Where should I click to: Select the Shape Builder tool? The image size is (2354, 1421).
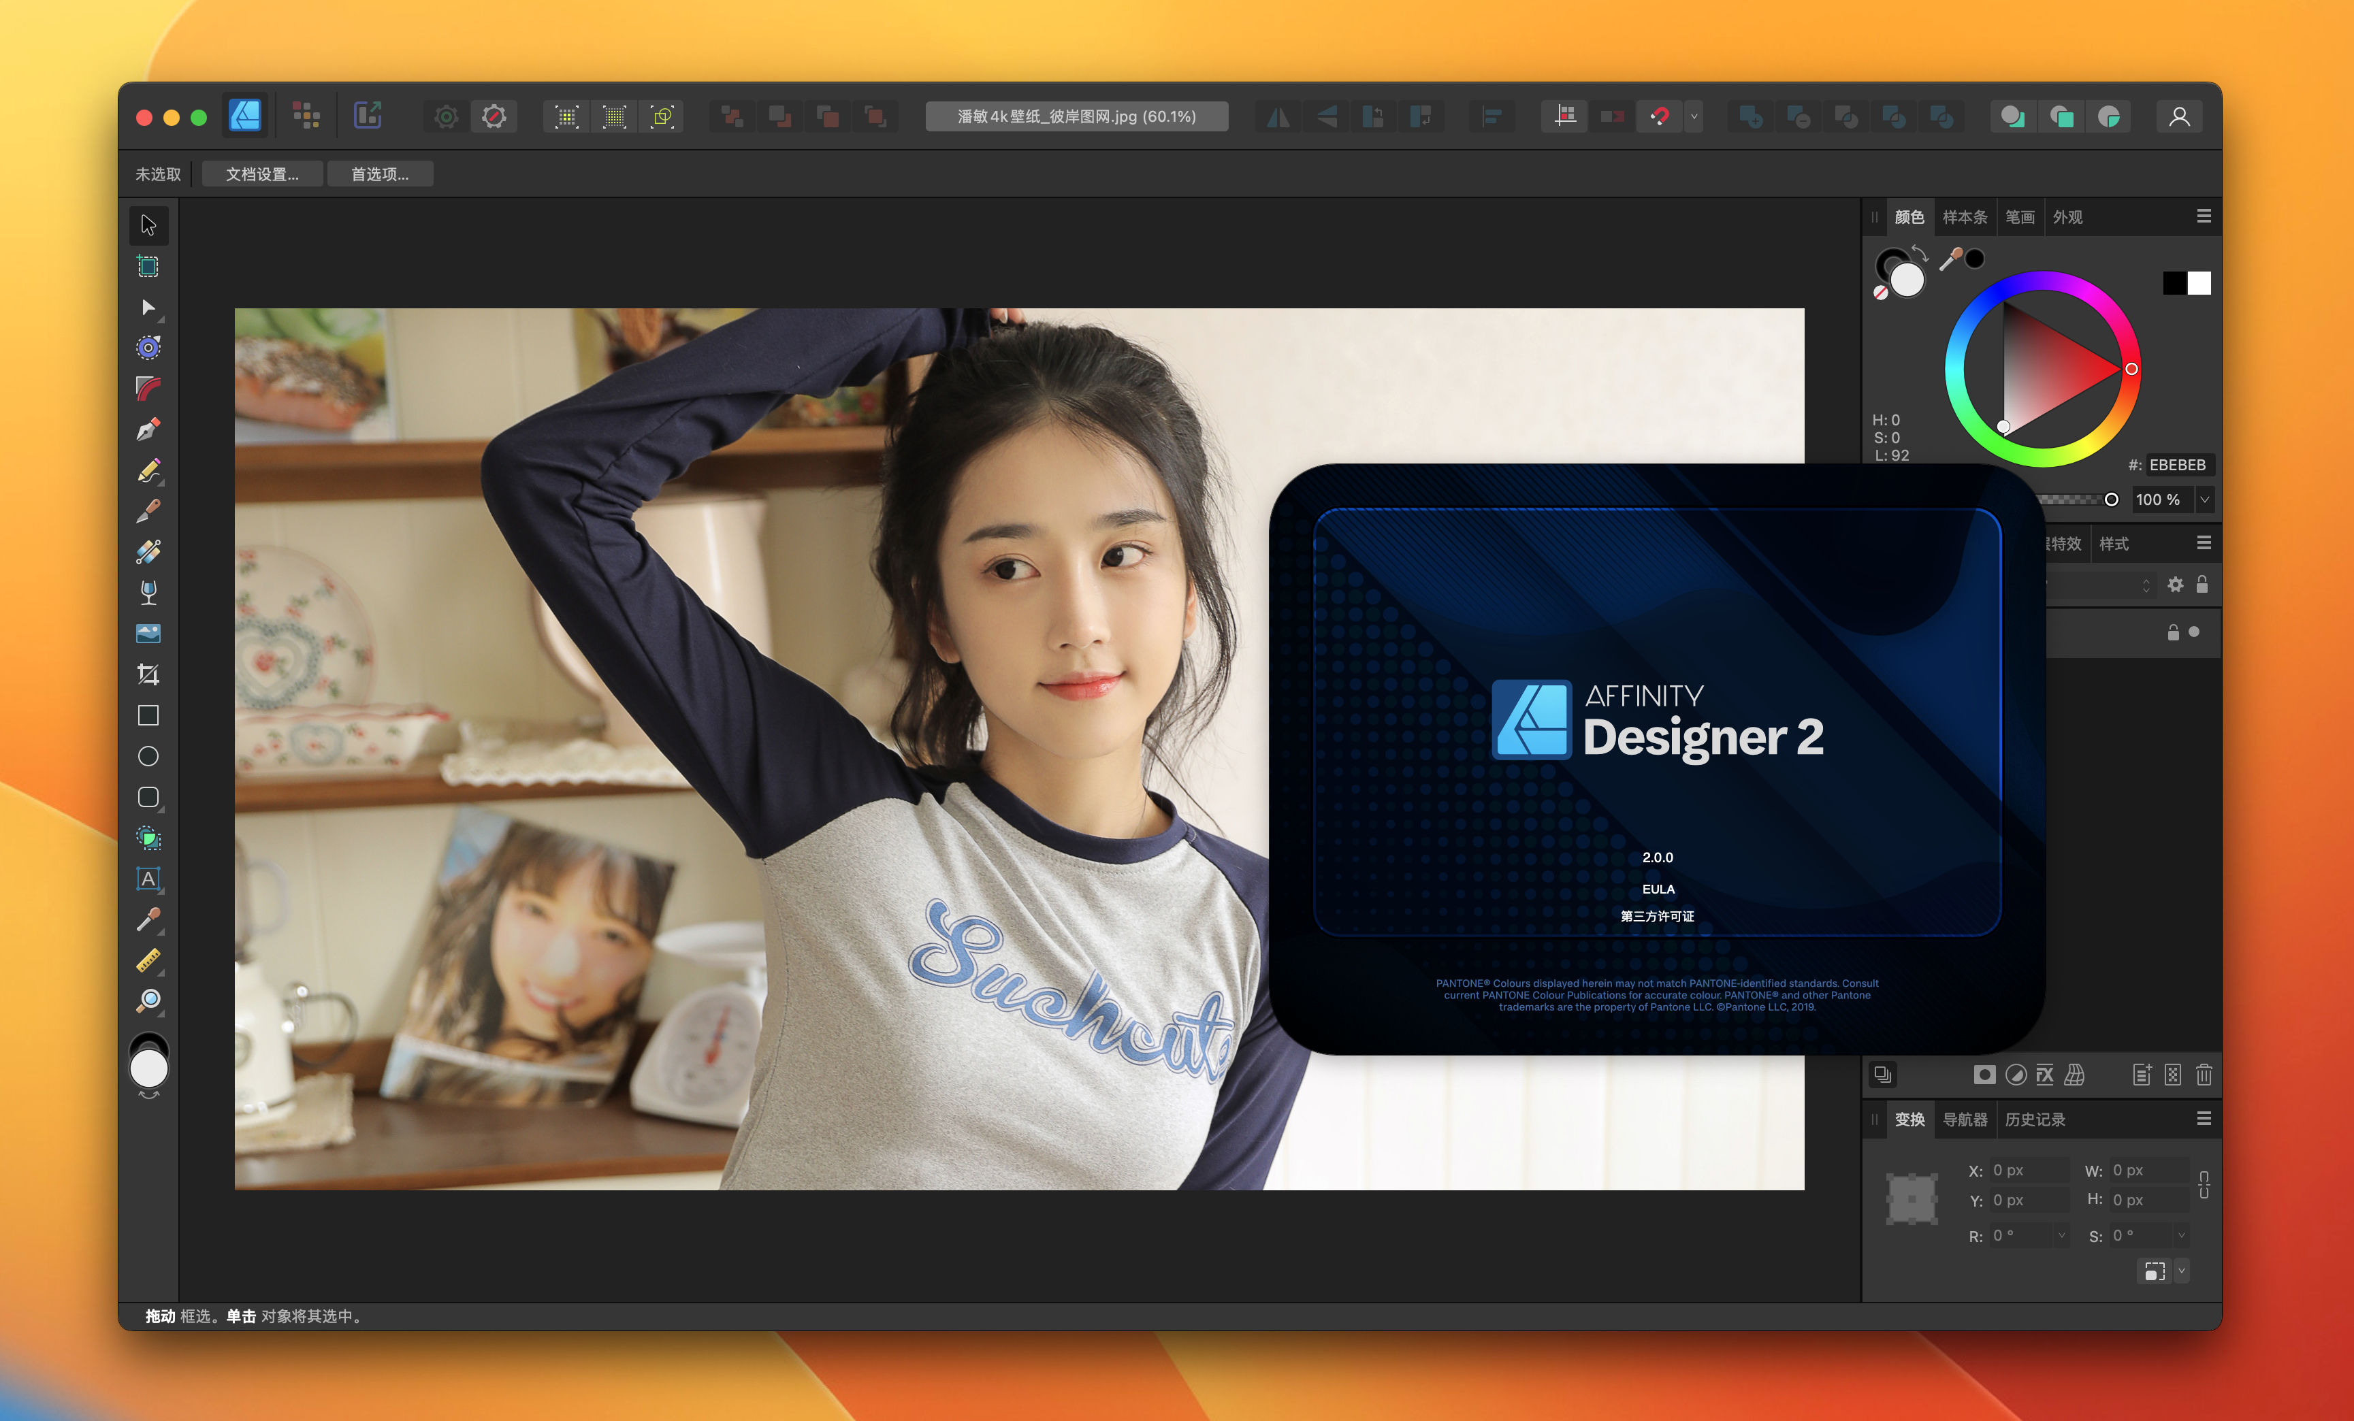148,838
